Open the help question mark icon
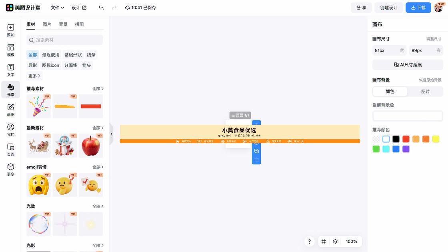The image size is (448, 252). pos(309,242)
